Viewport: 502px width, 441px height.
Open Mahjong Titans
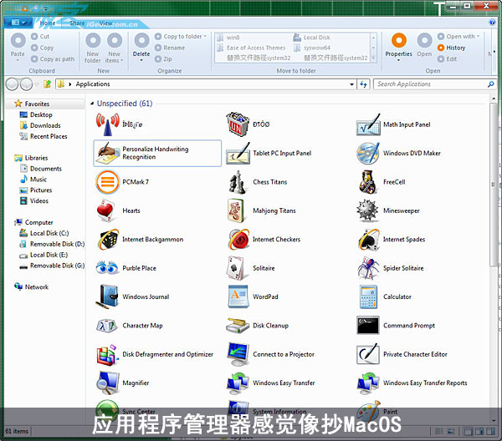(x=261, y=210)
